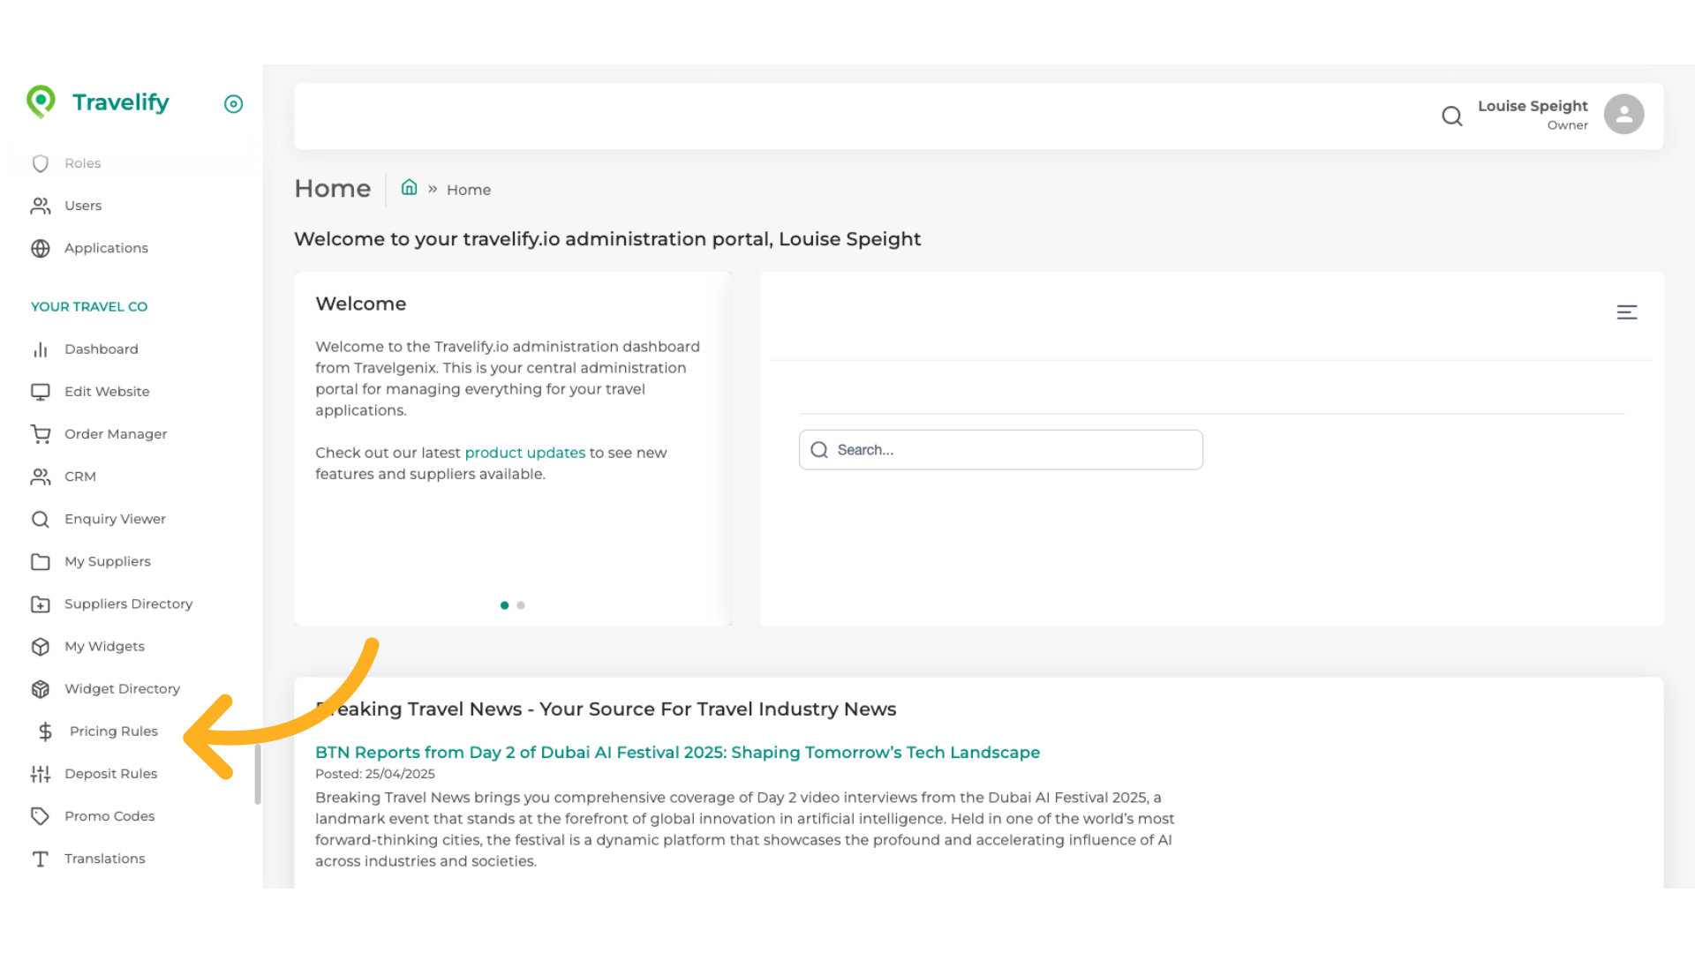Open the panel hamburger menu icon
The image size is (1695, 953).
[x=1627, y=312]
